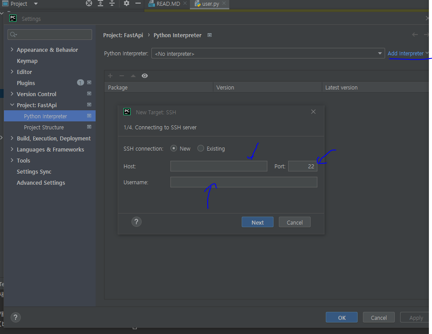Click the remove package minus icon
The height and width of the screenshot is (334, 432).
121,76
